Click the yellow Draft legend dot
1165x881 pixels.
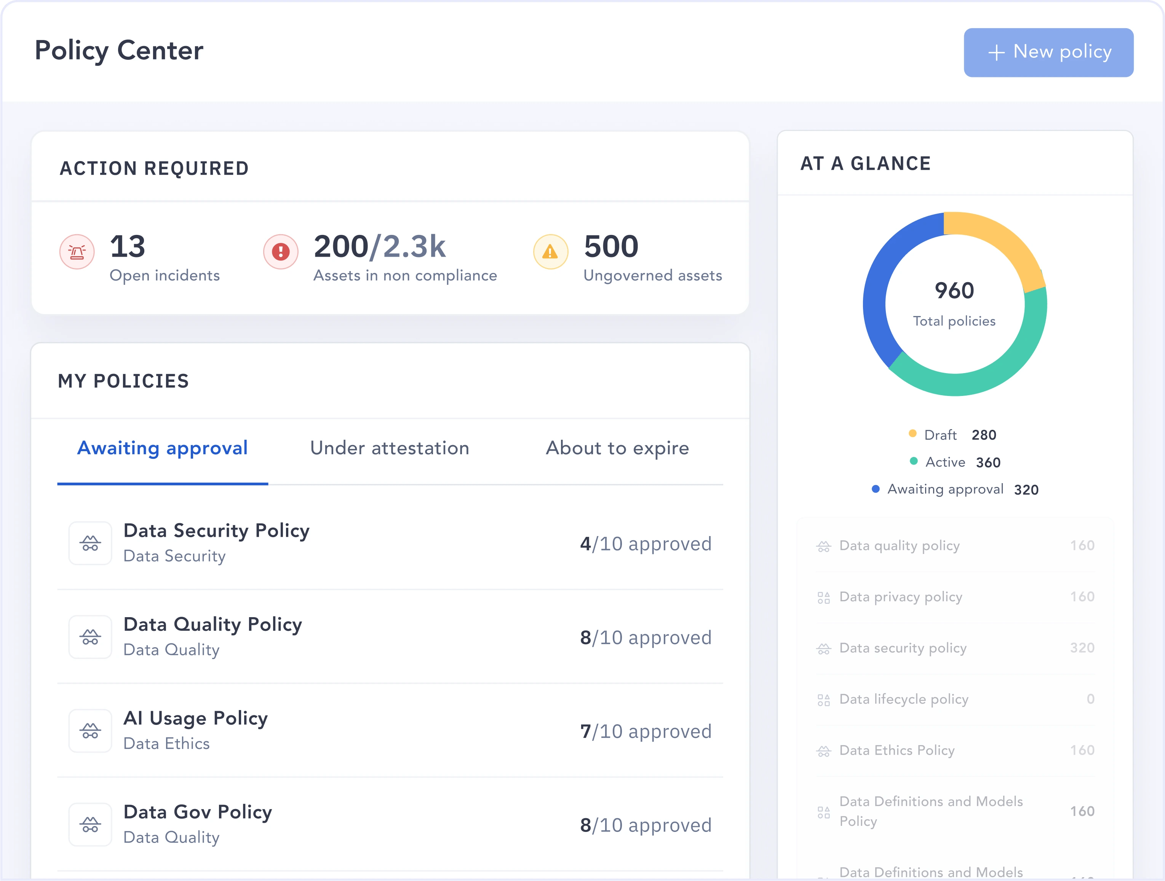coord(913,433)
